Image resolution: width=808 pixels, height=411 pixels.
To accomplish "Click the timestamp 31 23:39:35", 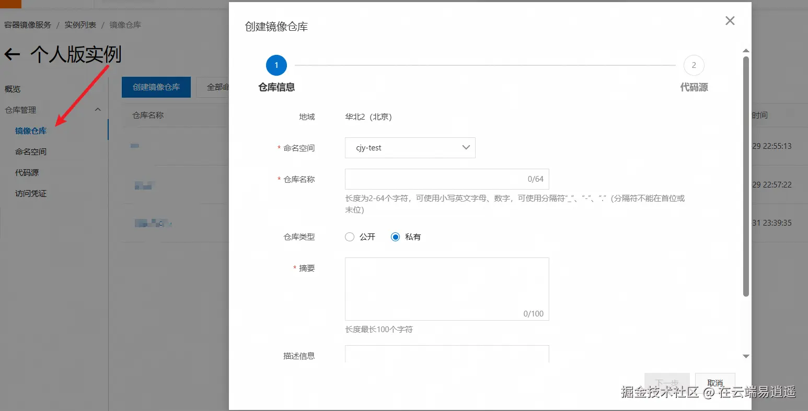I will click(772, 223).
